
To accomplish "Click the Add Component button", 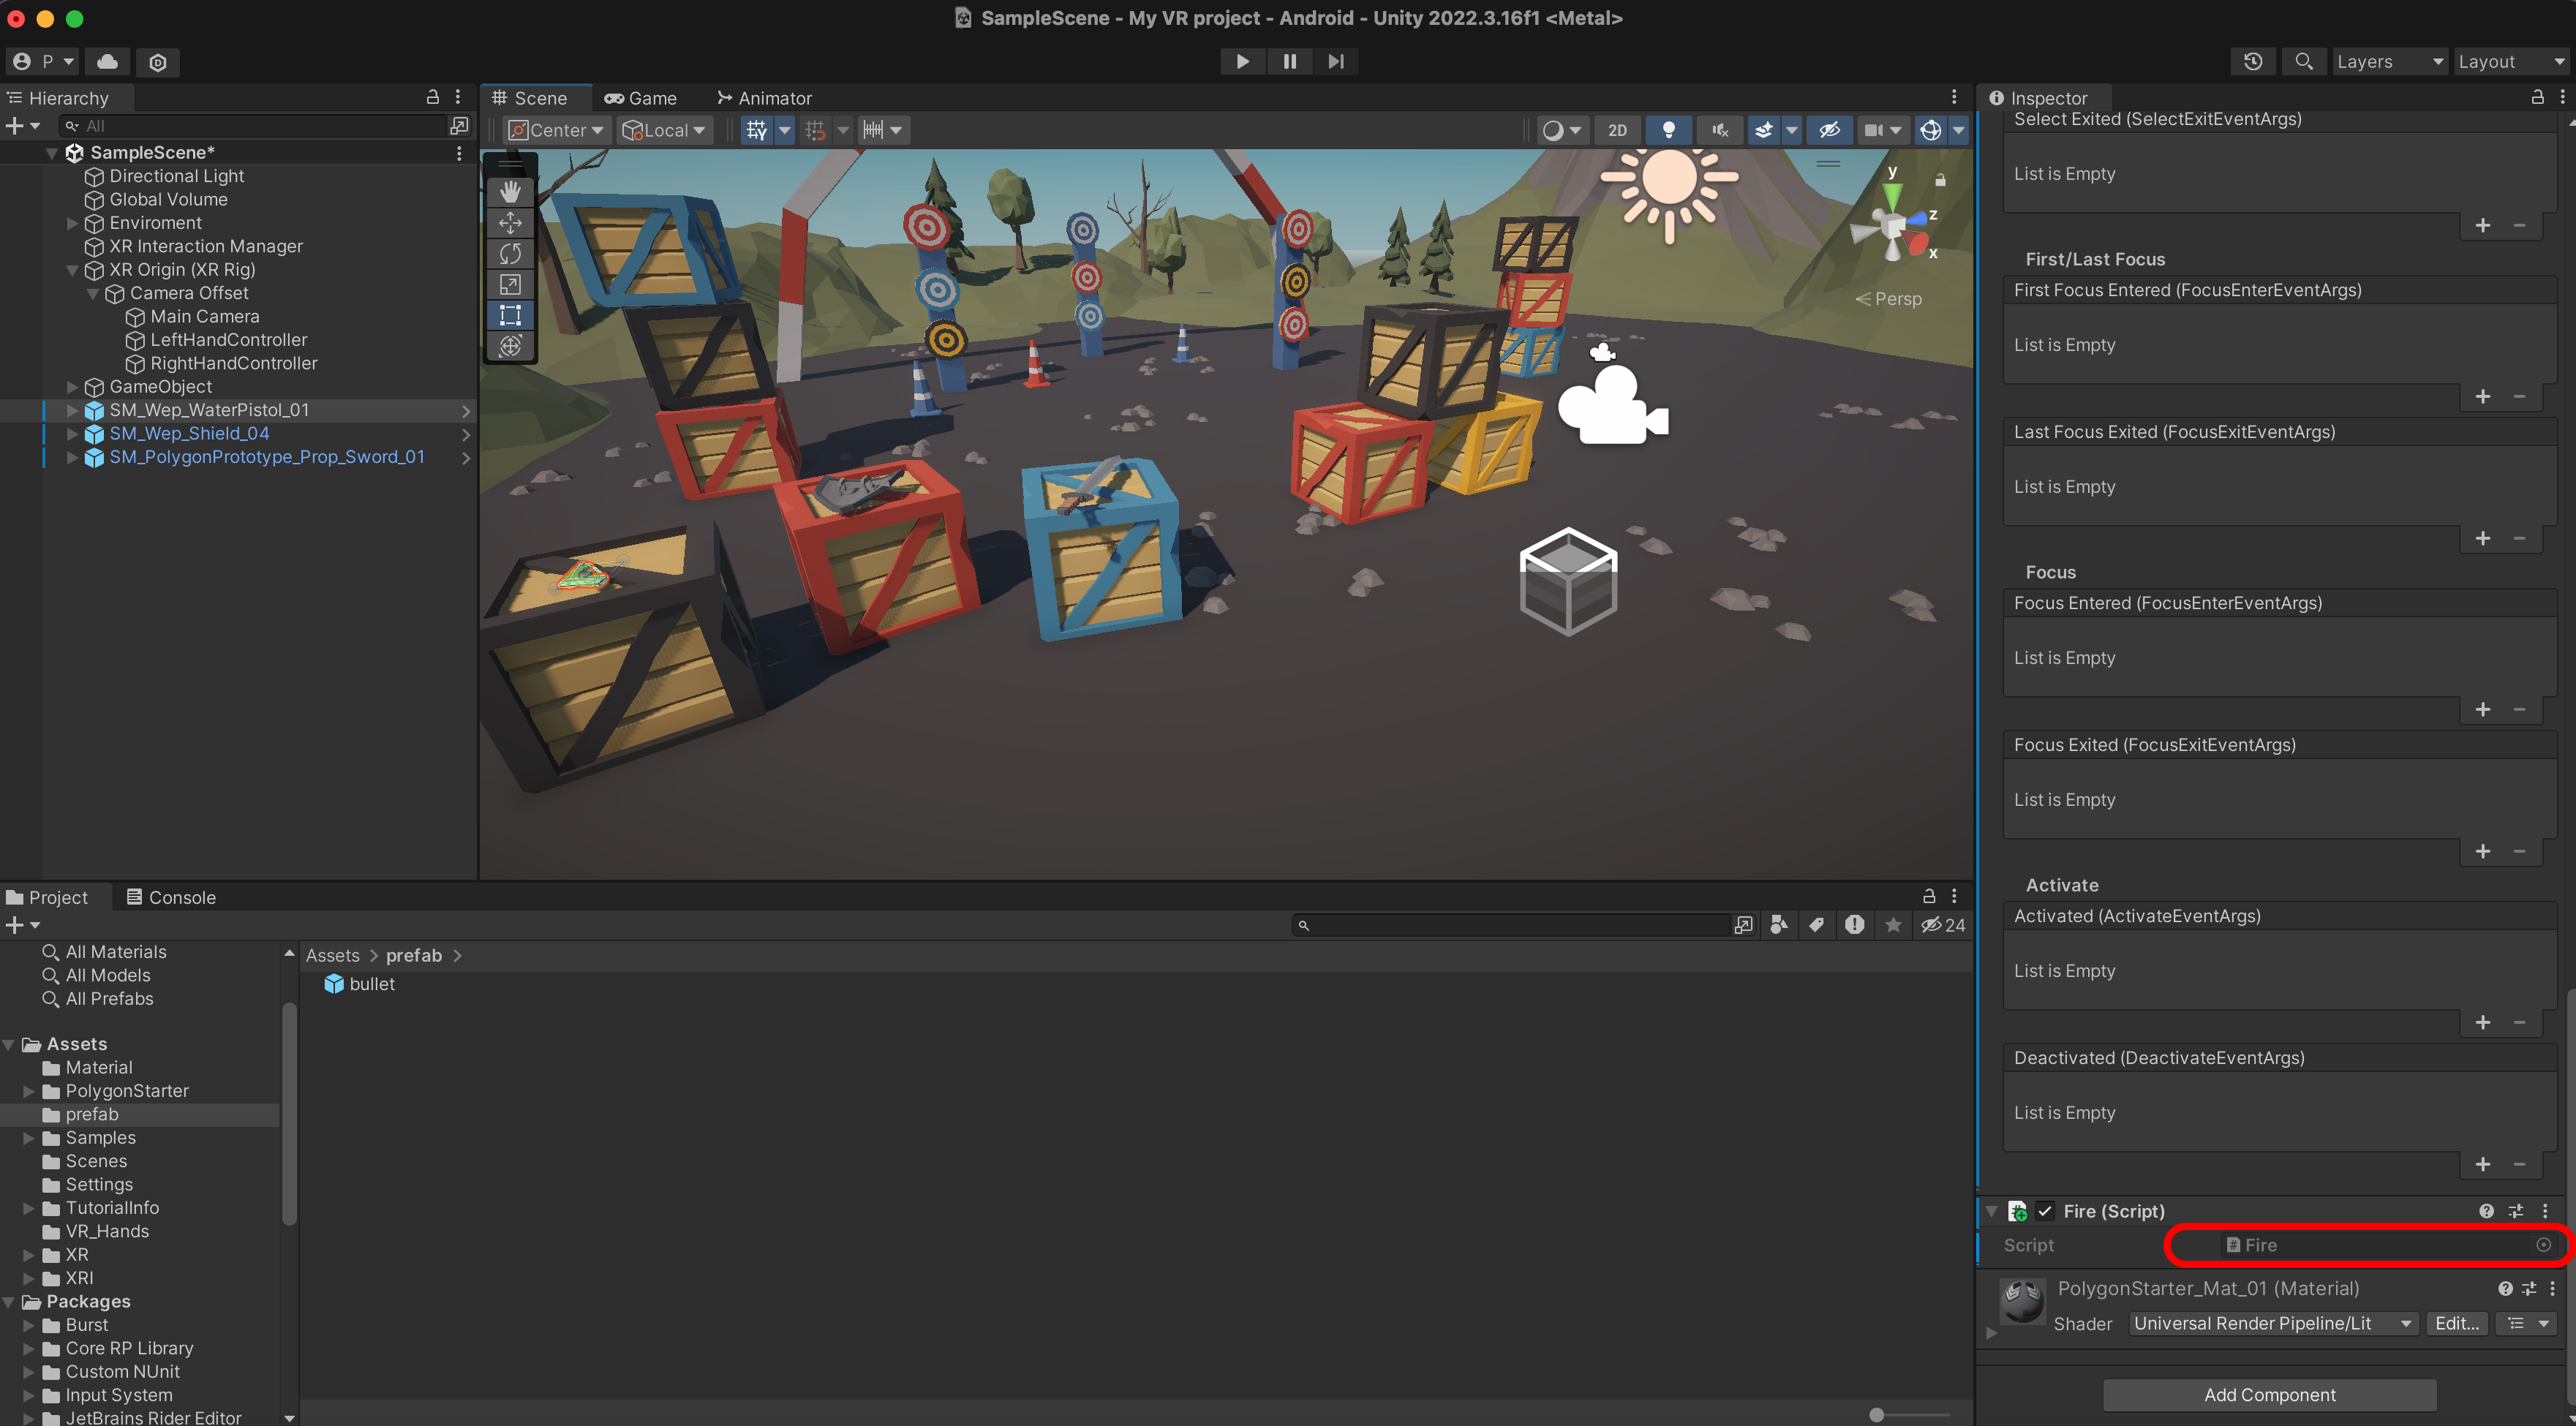I will pos(2269,1394).
